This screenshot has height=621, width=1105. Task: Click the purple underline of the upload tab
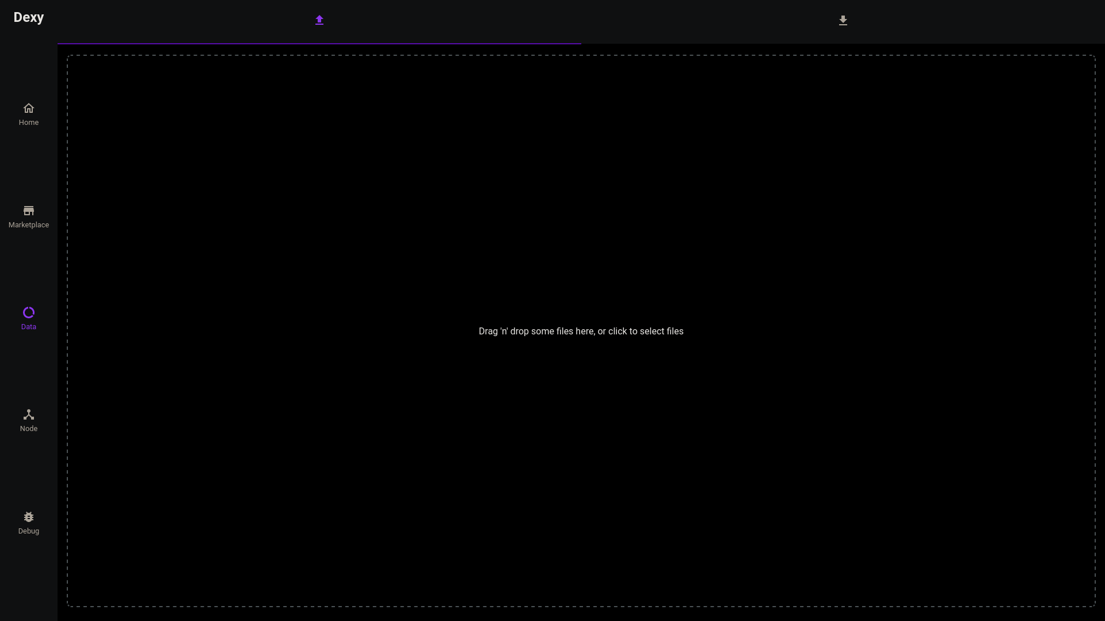319,43
